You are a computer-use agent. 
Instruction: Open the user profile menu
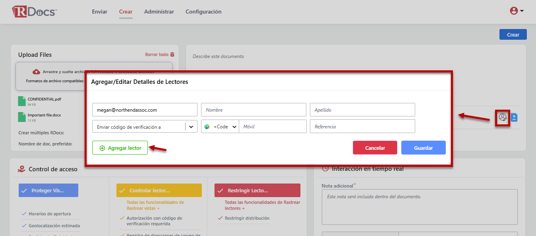coord(517,11)
